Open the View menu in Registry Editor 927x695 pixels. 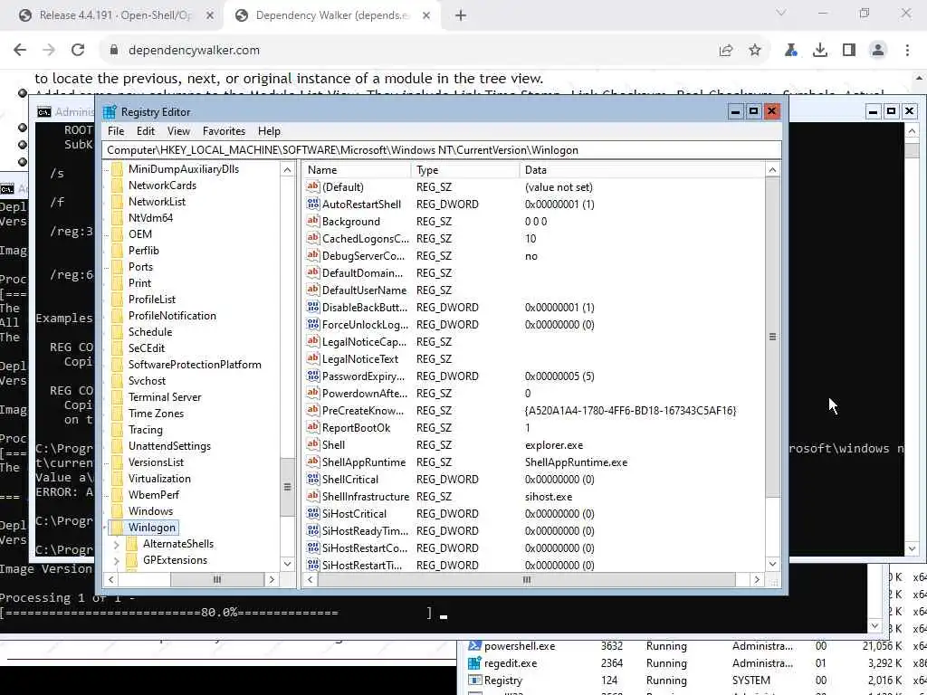coord(178,131)
